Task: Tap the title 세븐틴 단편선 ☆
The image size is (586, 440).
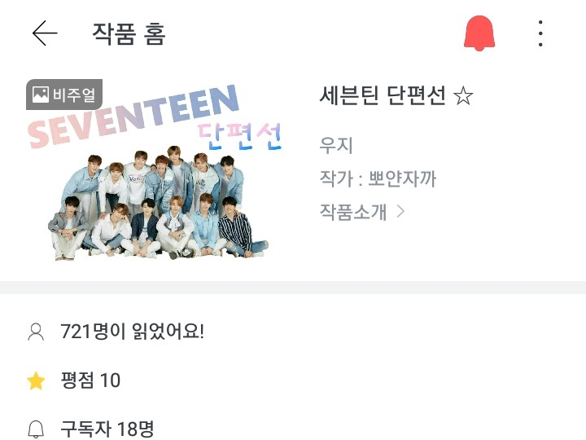Action: tap(396, 95)
